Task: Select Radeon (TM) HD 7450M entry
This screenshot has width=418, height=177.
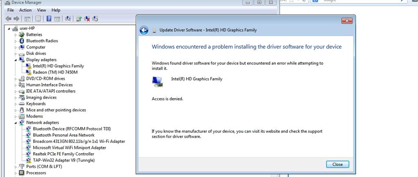Action: (55, 72)
